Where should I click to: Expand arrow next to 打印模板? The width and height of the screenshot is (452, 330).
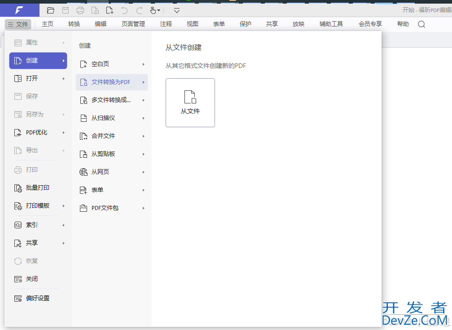coord(64,206)
